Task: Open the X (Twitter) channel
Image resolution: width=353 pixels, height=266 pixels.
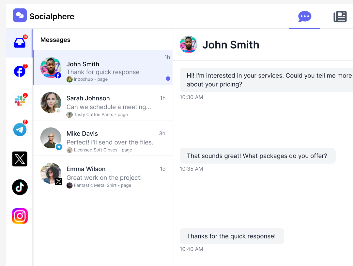Action: click(20, 159)
